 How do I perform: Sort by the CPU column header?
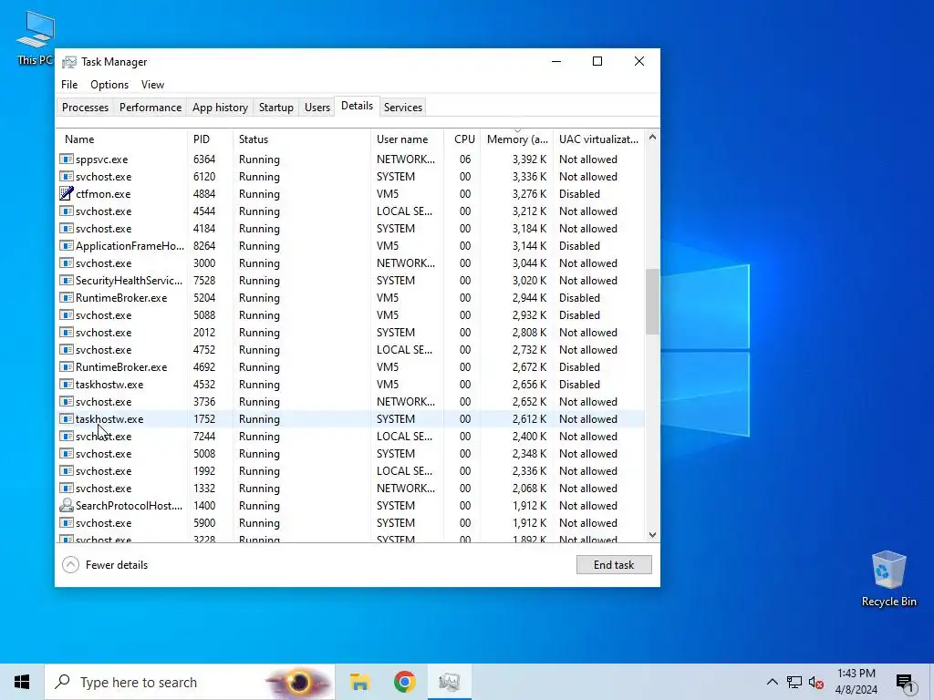462,139
